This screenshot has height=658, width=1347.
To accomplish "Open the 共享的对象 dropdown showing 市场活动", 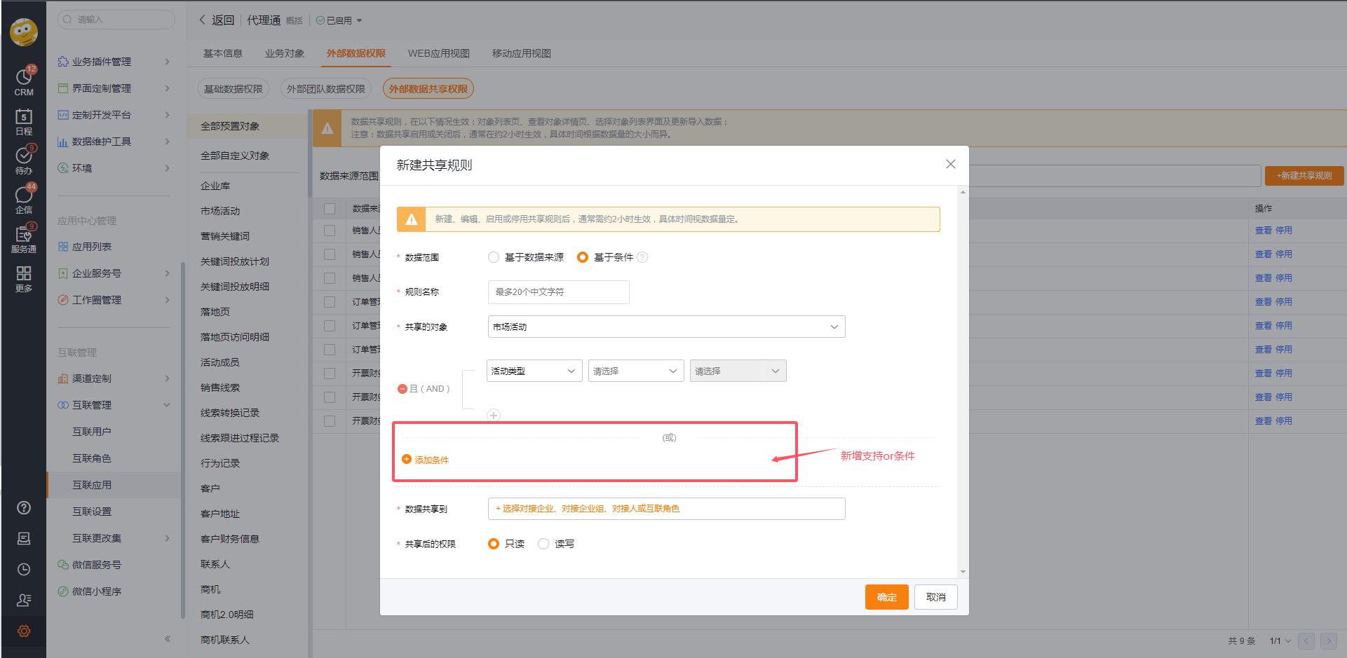I will coord(665,326).
